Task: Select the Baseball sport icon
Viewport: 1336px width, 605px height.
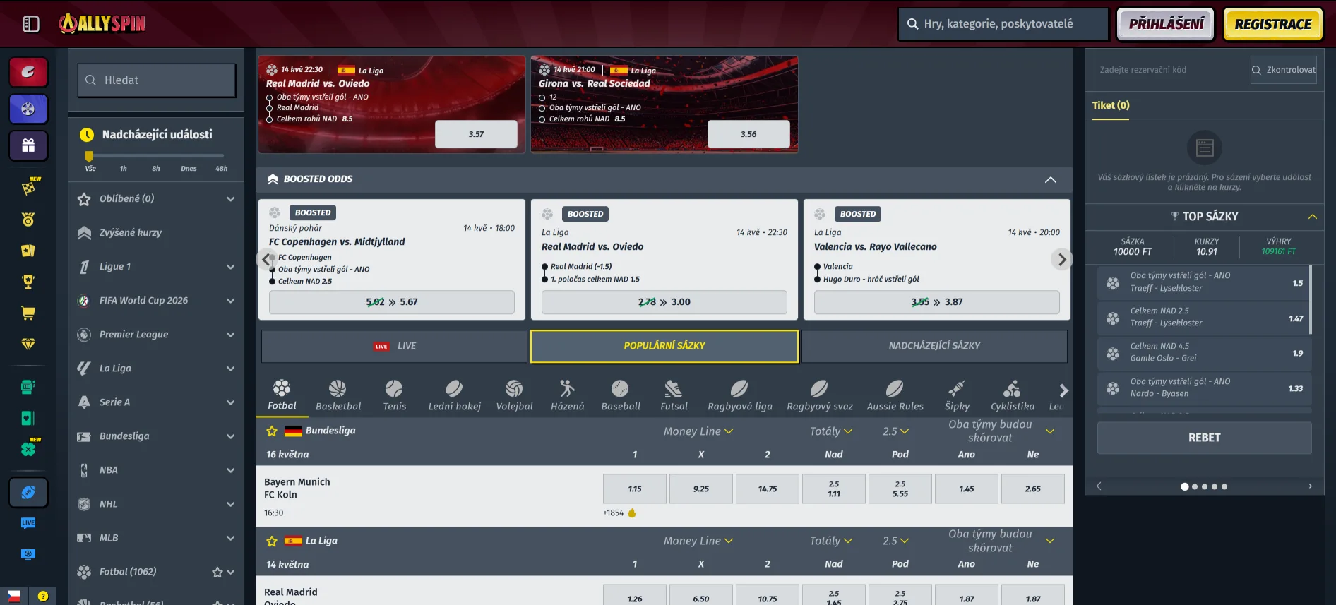Action: pyautogui.click(x=621, y=395)
